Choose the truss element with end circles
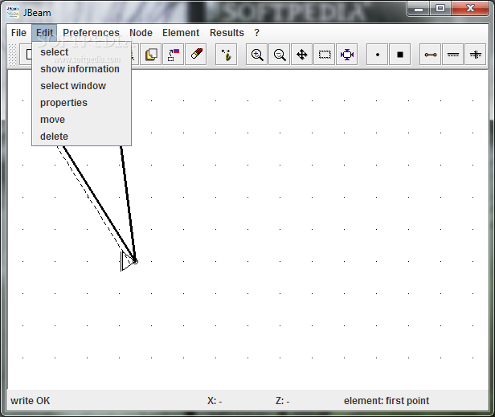495x417 pixels. (x=430, y=55)
